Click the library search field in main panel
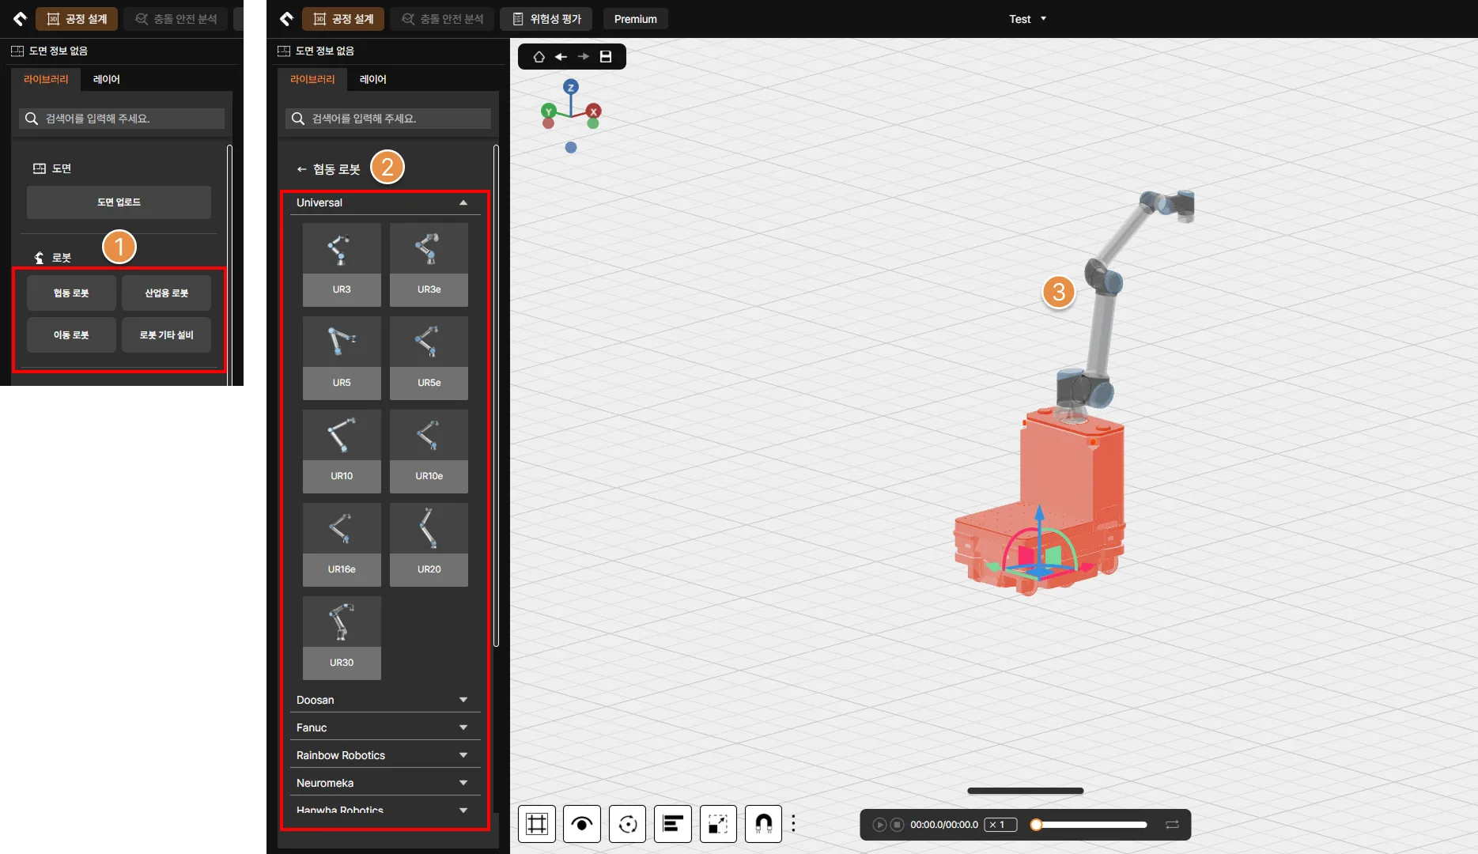 click(x=388, y=119)
